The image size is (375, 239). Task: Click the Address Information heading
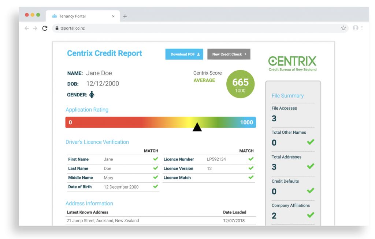[x=89, y=204]
